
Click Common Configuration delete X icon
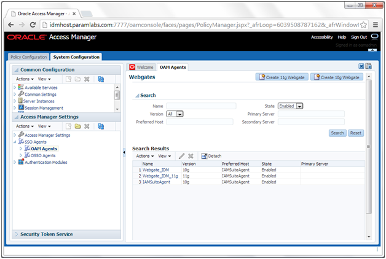(x=87, y=79)
